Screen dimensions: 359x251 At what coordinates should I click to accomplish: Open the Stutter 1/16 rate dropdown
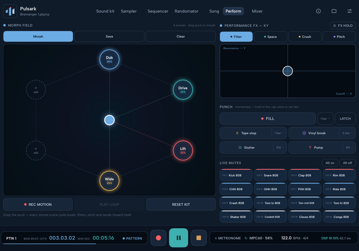click(x=280, y=147)
